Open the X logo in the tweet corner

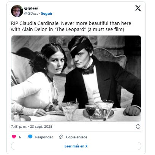[138, 8]
